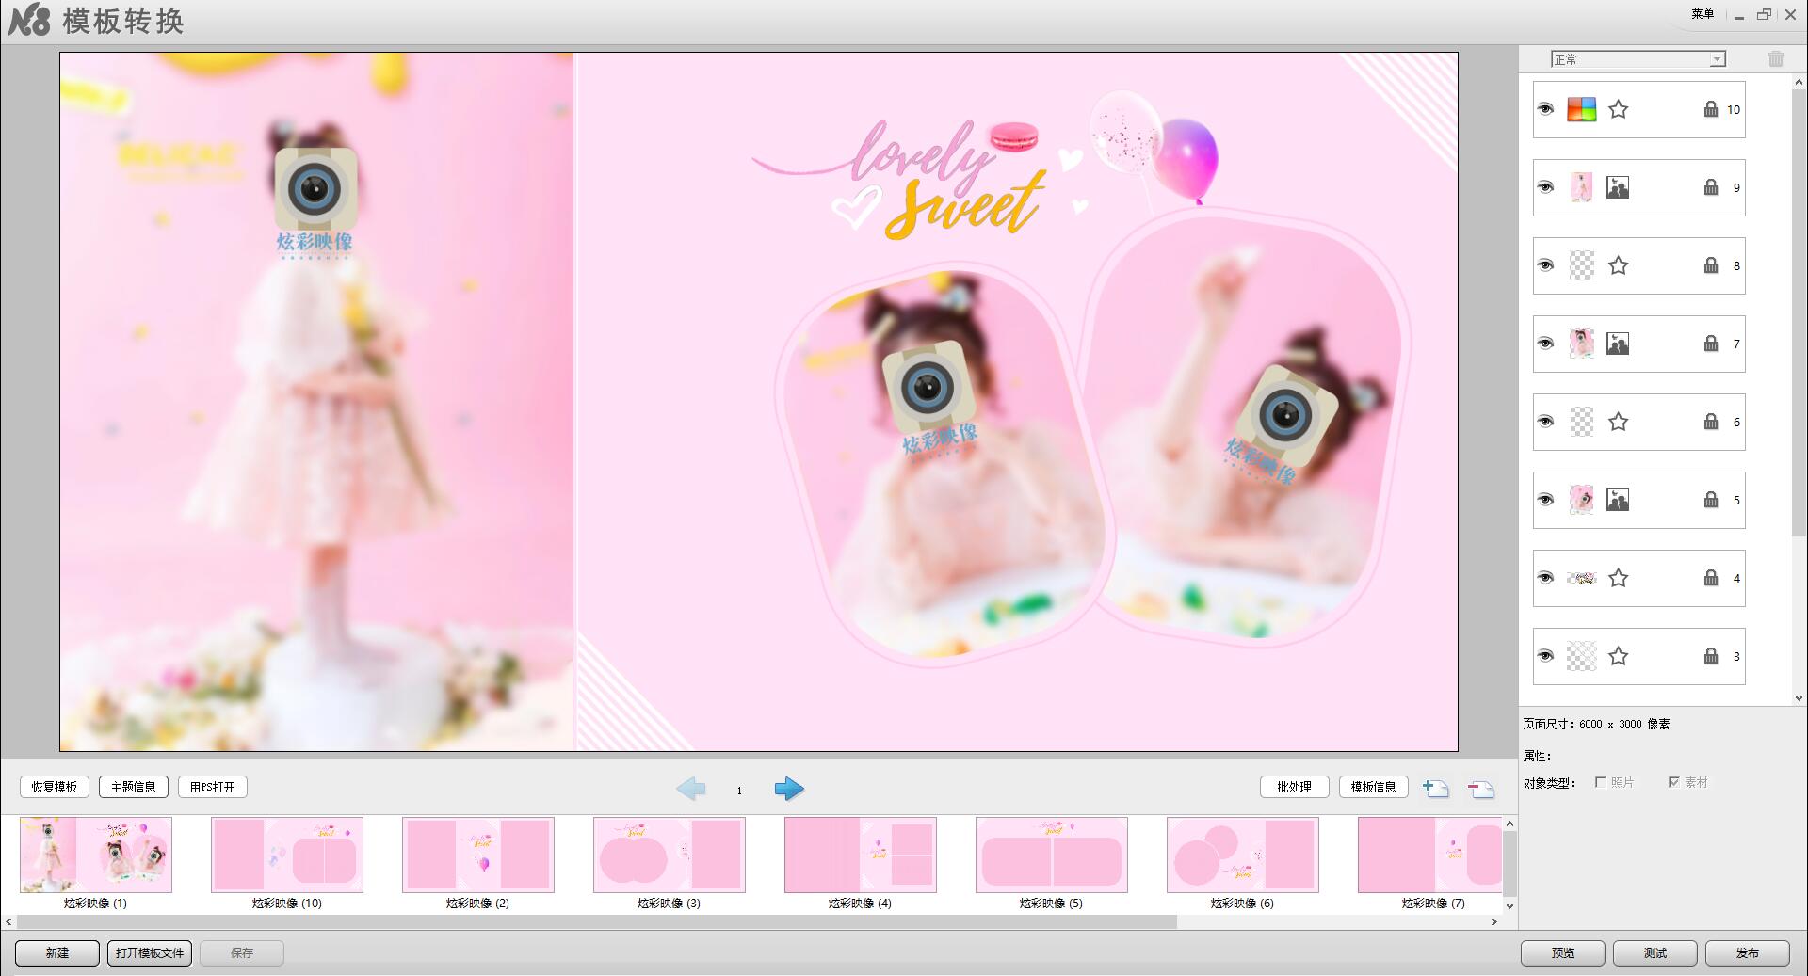Click the remove page icon

tap(1480, 788)
